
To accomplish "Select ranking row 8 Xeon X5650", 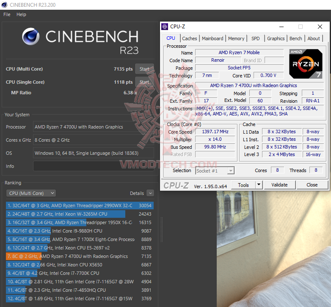I will (80, 265).
